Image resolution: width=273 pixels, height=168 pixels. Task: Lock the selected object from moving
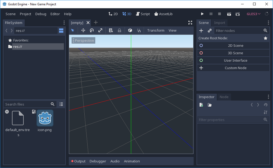click(119, 30)
